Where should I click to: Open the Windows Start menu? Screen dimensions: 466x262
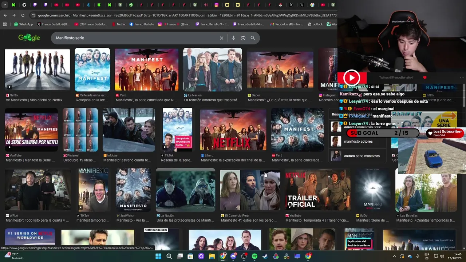point(158,256)
